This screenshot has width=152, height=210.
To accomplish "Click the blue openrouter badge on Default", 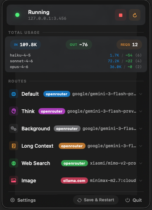I will pos(57,94).
